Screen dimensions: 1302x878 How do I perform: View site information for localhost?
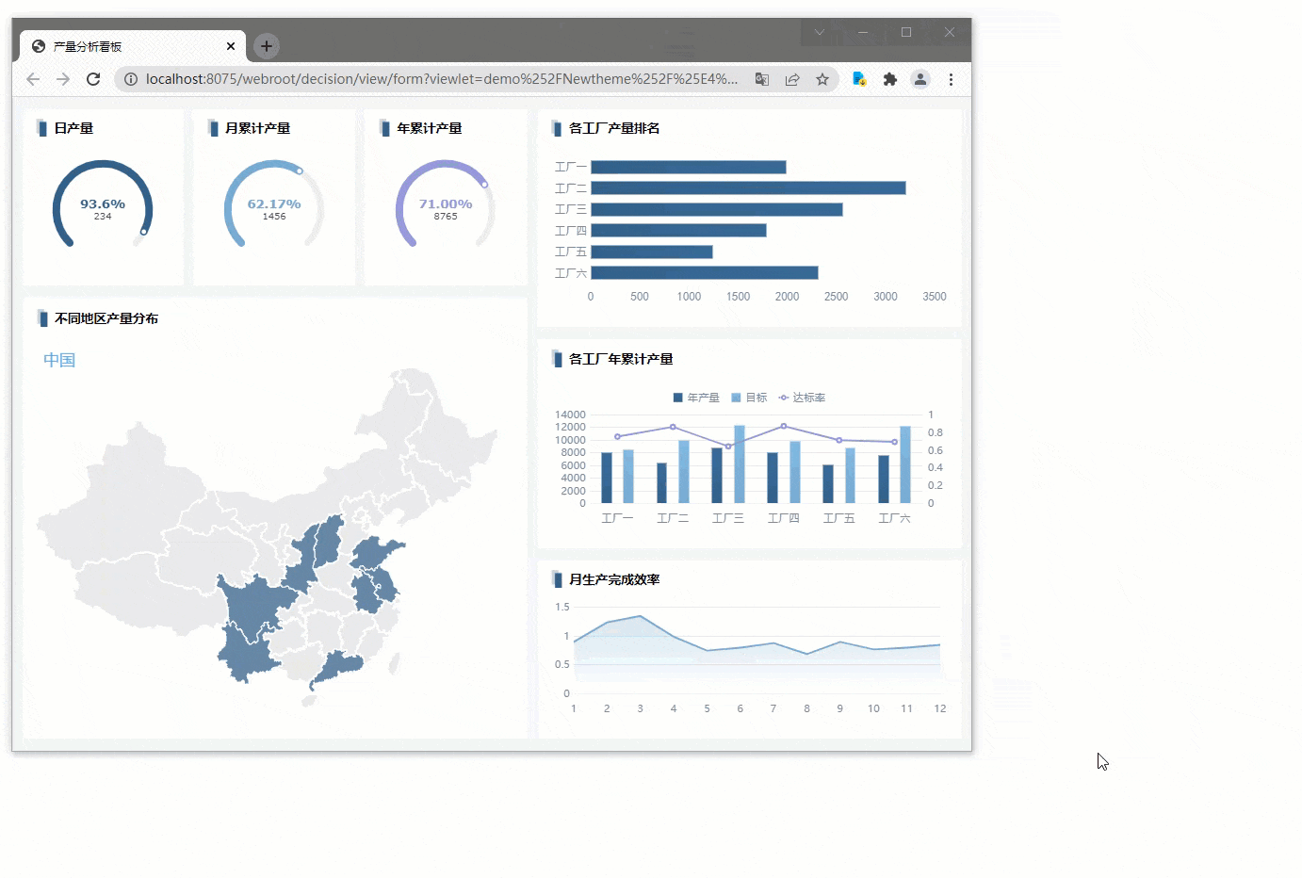(x=131, y=79)
